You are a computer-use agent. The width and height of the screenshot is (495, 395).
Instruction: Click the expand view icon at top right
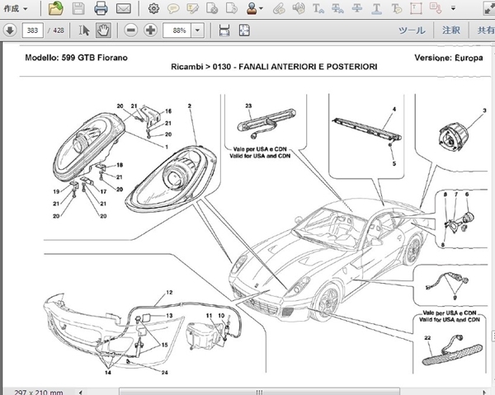click(x=489, y=8)
